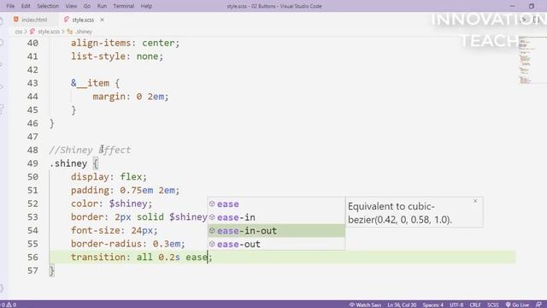The height and width of the screenshot is (308, 547).
Task: Click the '//Shiney Effect' comment text
Action: [90, 151]
